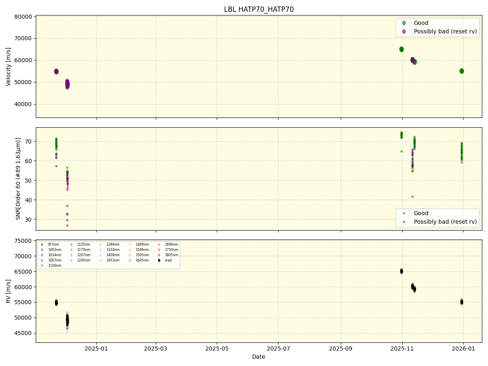Click the 2026-01 date tick label
Viewport: 488px width, 366px height.
(x=464, y=349)
